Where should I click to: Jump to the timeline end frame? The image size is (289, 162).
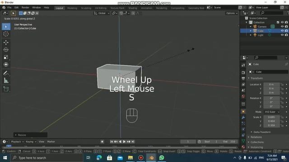[133, 142]
